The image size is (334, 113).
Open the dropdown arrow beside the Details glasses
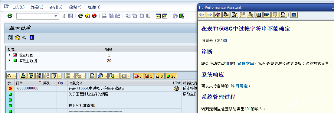tap(15, 76)
